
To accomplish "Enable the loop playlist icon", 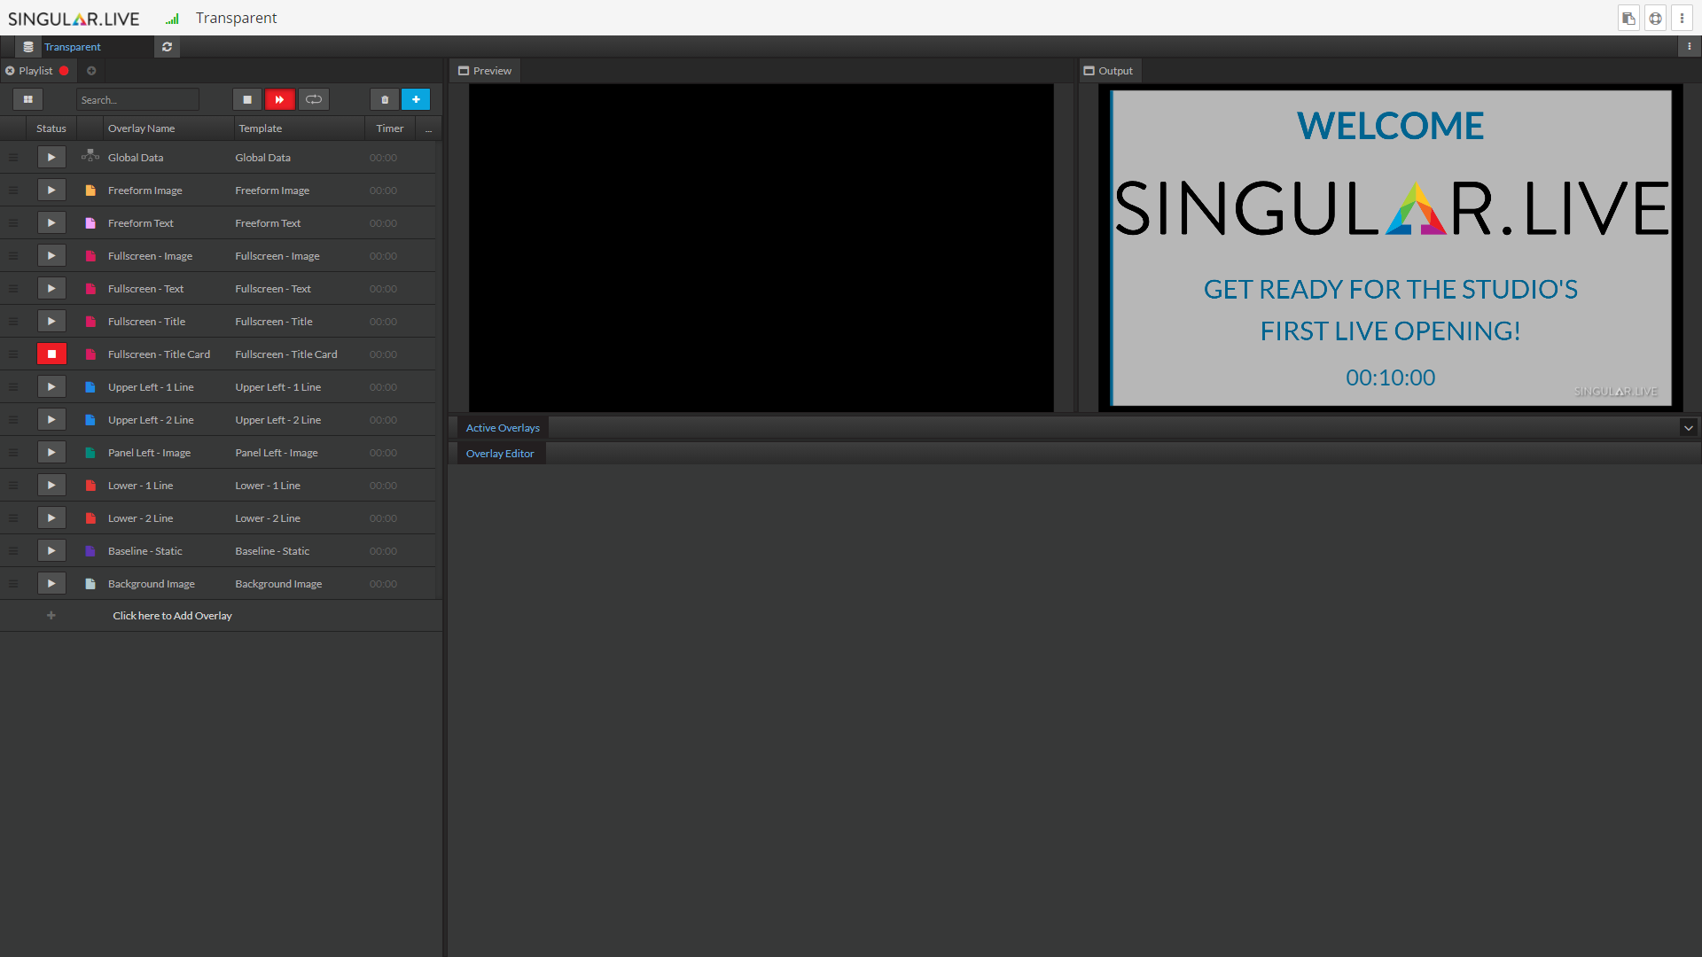I will click(x=313, y=99).
